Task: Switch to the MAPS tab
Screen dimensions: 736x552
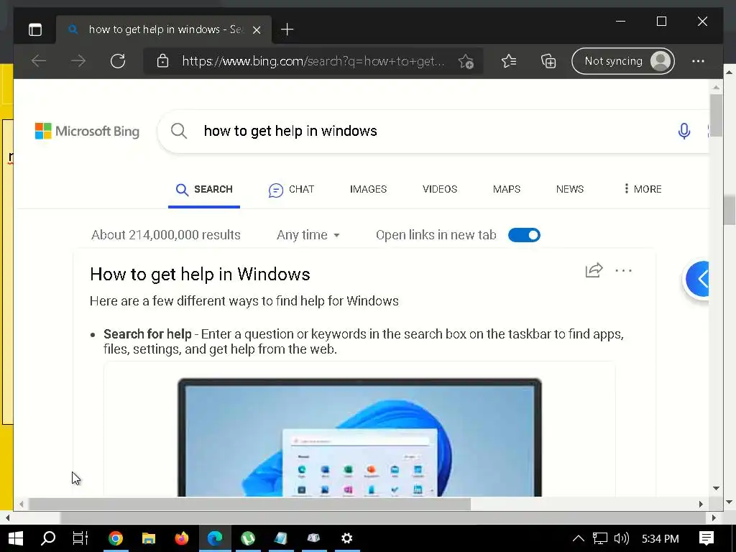Action: click(x=507, y=189)
